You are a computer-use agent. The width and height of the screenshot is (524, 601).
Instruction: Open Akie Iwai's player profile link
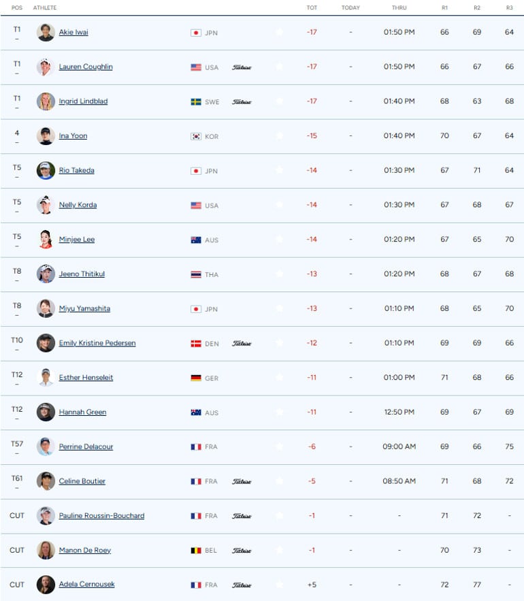(73, 32)
